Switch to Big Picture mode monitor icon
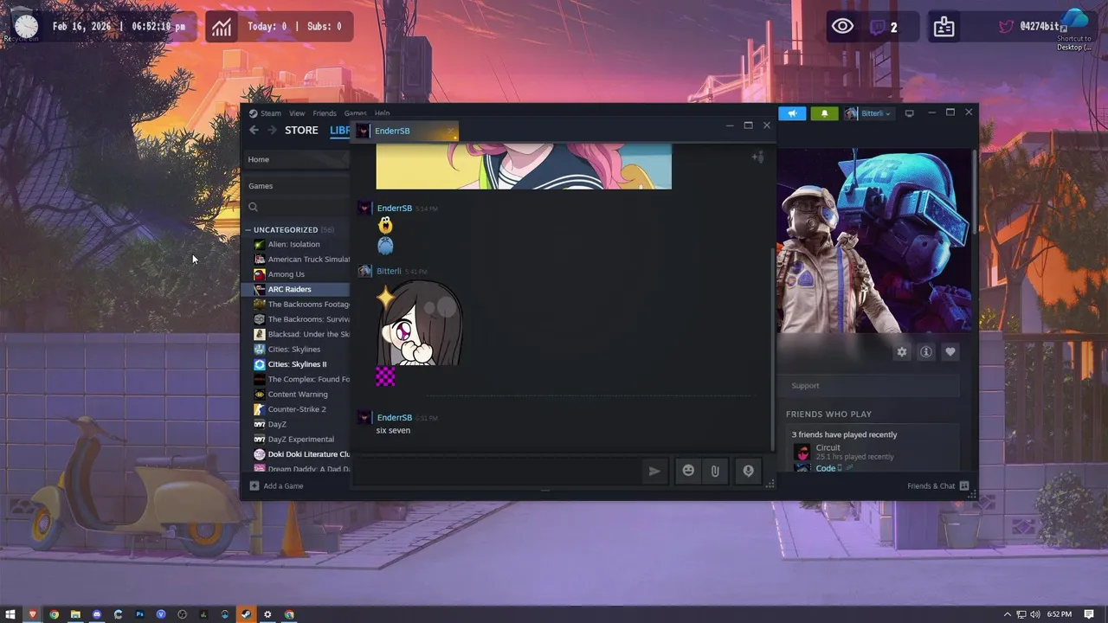The width and height of the screenshot is (1108, 623). pyautogui.click(x=909, y=113)
